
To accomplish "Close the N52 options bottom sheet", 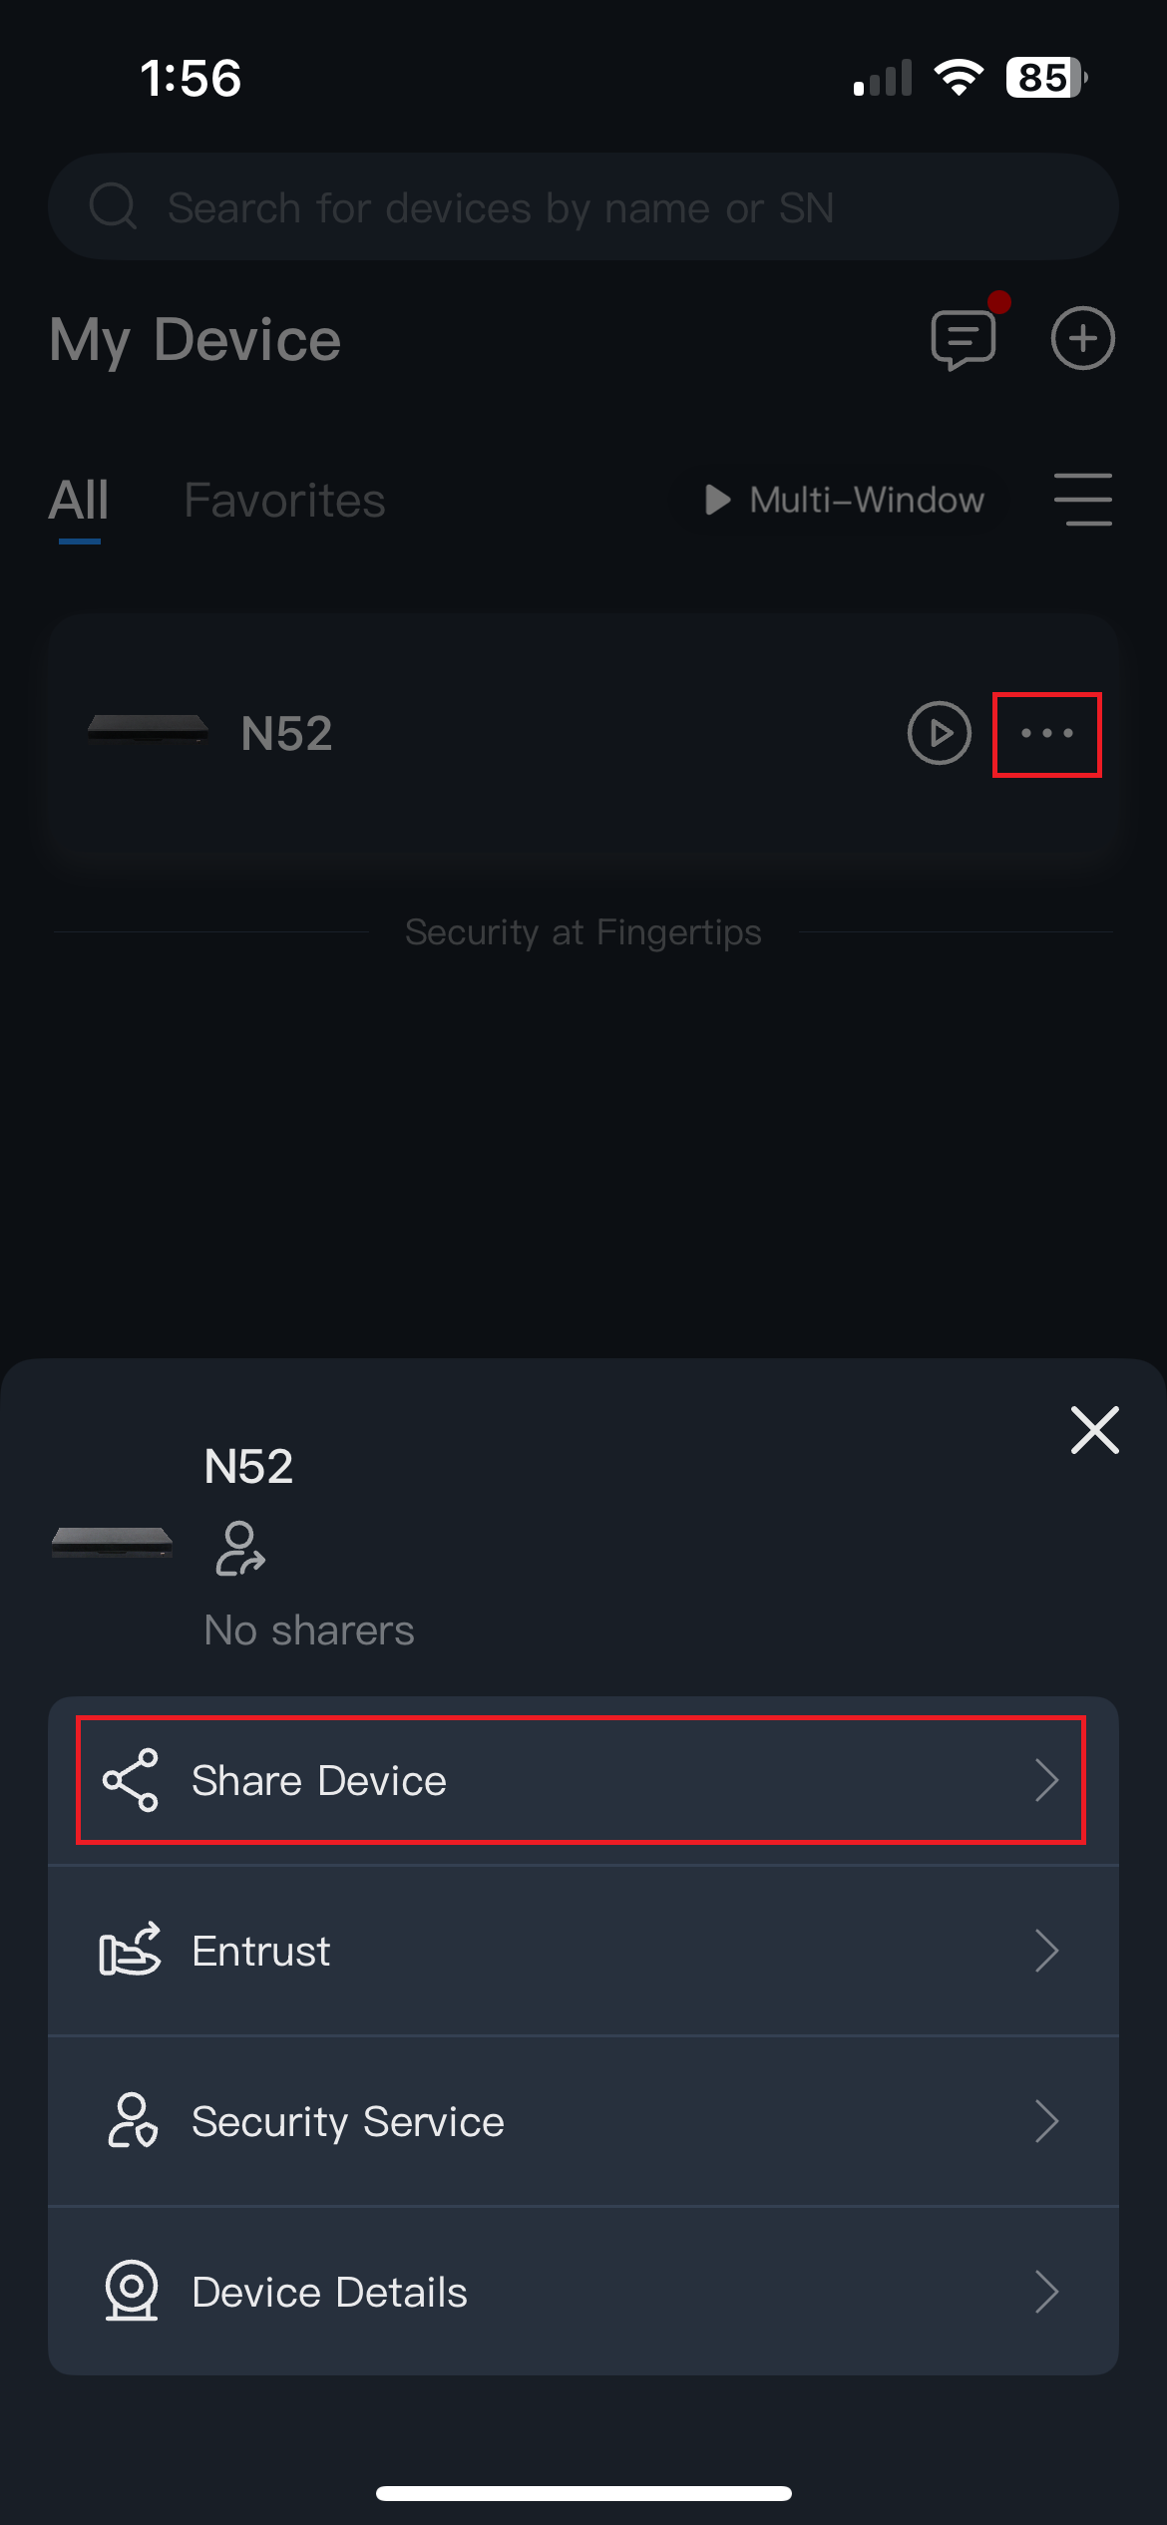I will point(1094,1430).
